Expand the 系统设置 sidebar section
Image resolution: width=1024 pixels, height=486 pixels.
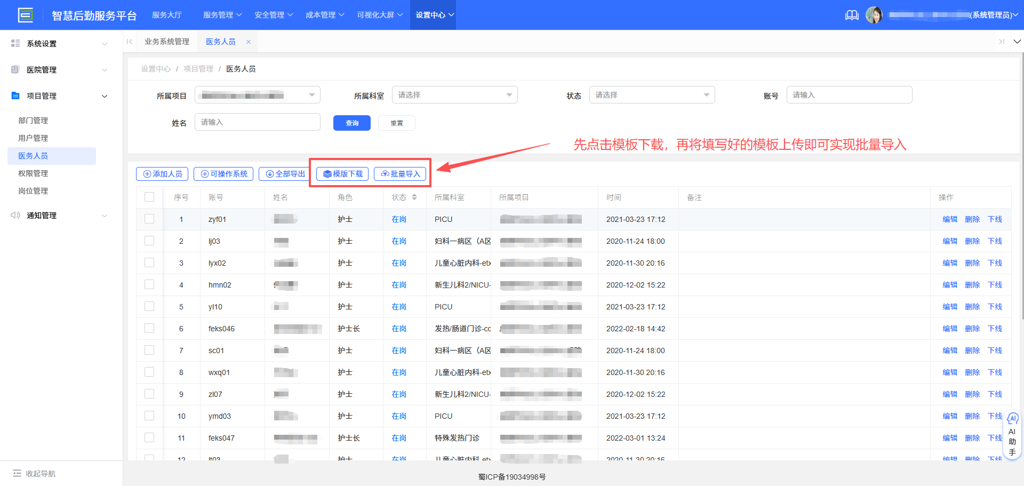click(59, 44)
